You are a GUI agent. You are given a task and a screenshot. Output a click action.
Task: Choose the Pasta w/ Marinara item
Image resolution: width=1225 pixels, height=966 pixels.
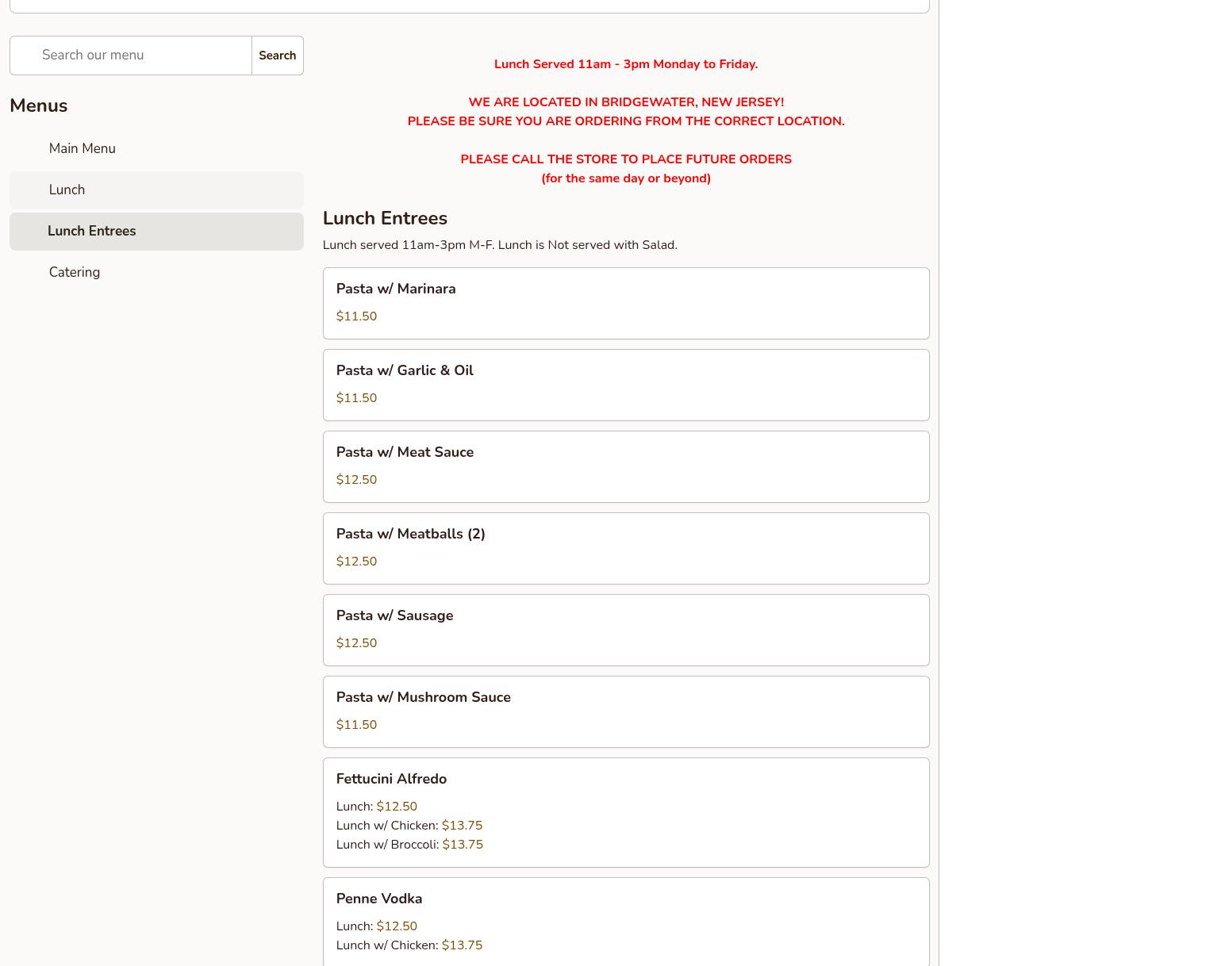(626, 303)
